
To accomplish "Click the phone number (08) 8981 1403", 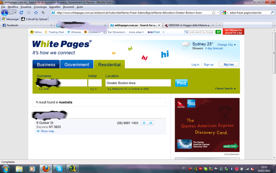I will coord(128,123).
